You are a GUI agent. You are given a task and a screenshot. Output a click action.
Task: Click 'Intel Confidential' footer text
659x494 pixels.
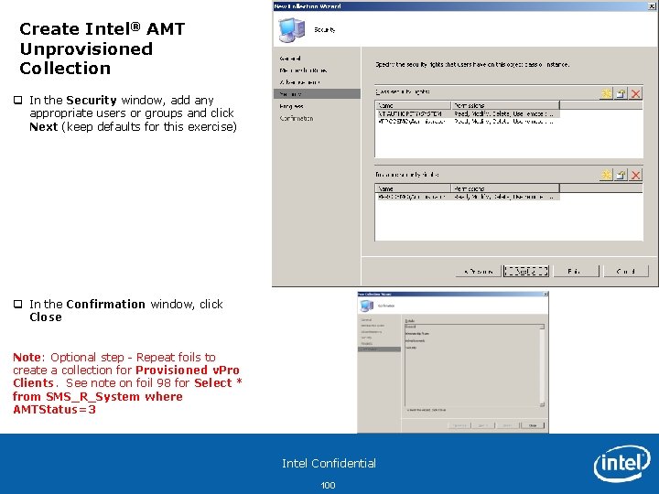pyautogui.click(x=329, y=463)
